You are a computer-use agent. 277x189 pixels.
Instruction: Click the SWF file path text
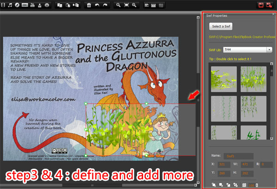[x=242, y=37]
